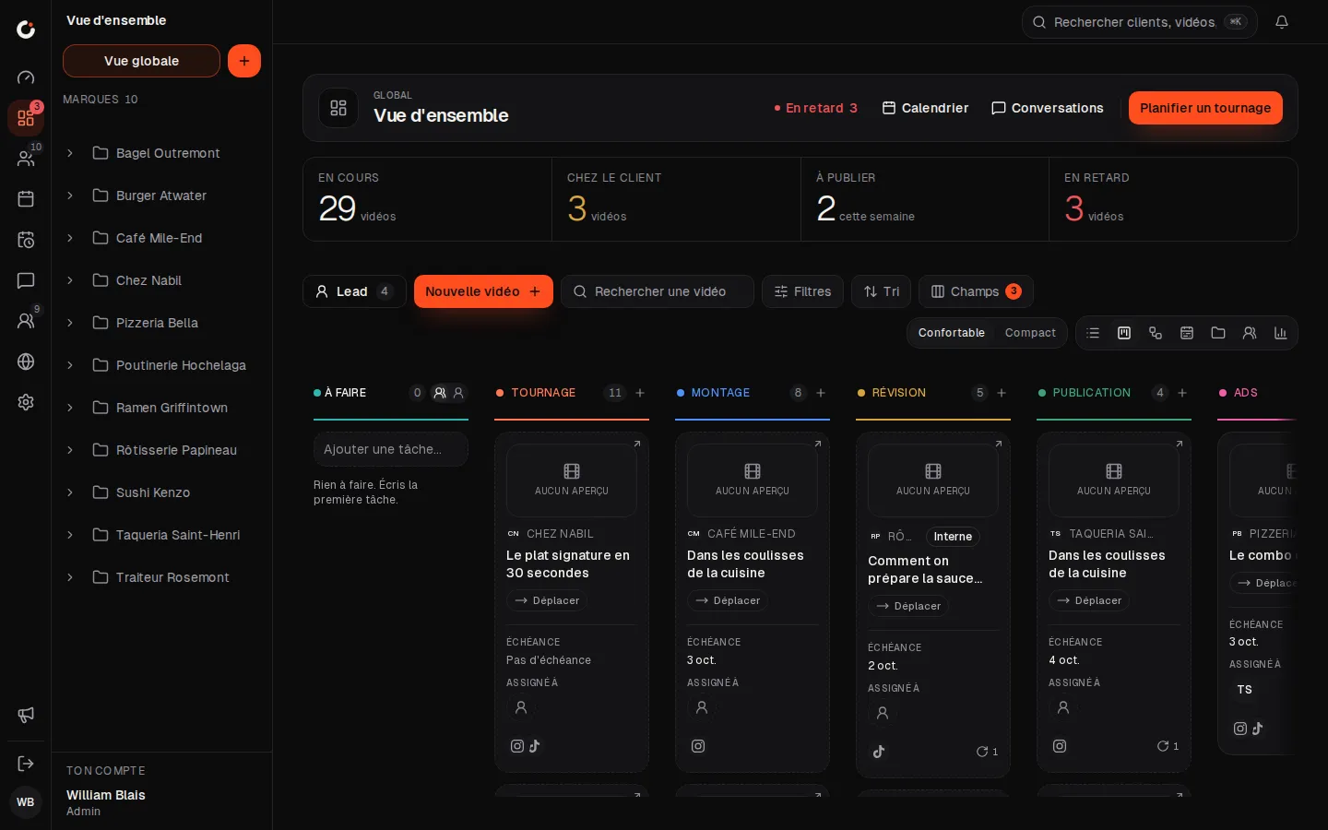Image resolution: width=1328 pixels, height=830 pixels.
Task: Expand the Bagel Outremont folder
Action: coord(70,153)
